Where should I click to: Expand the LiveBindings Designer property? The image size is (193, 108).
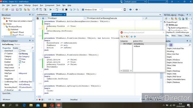click(3, 82)
